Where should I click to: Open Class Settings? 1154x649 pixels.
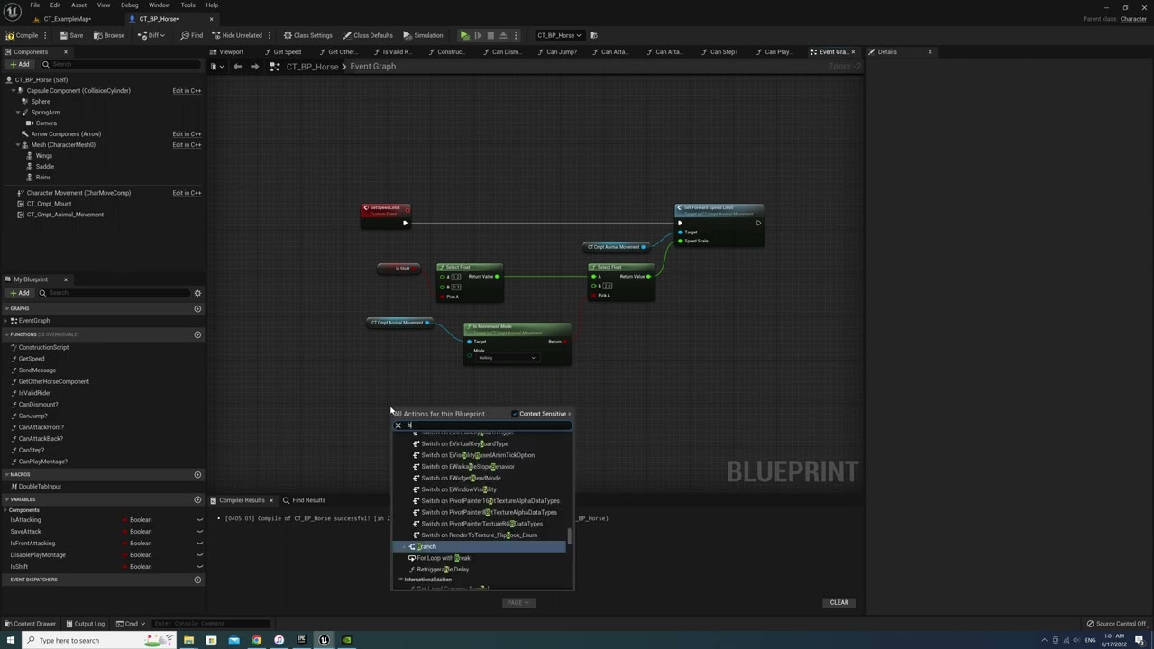coord(307,35)
